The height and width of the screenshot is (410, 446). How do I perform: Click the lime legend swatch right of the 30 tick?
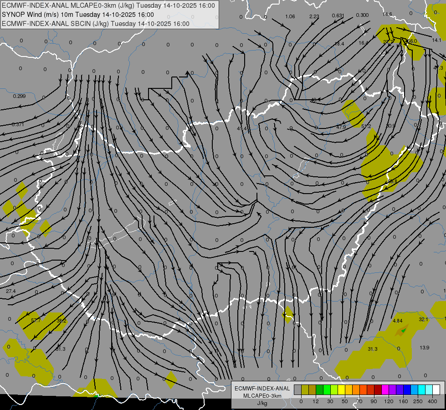(x=334, y=390)
